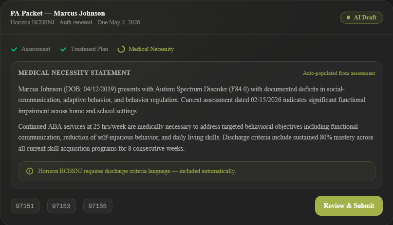
Task: Click the info icon in the Horizon notice
Action: 30,171
